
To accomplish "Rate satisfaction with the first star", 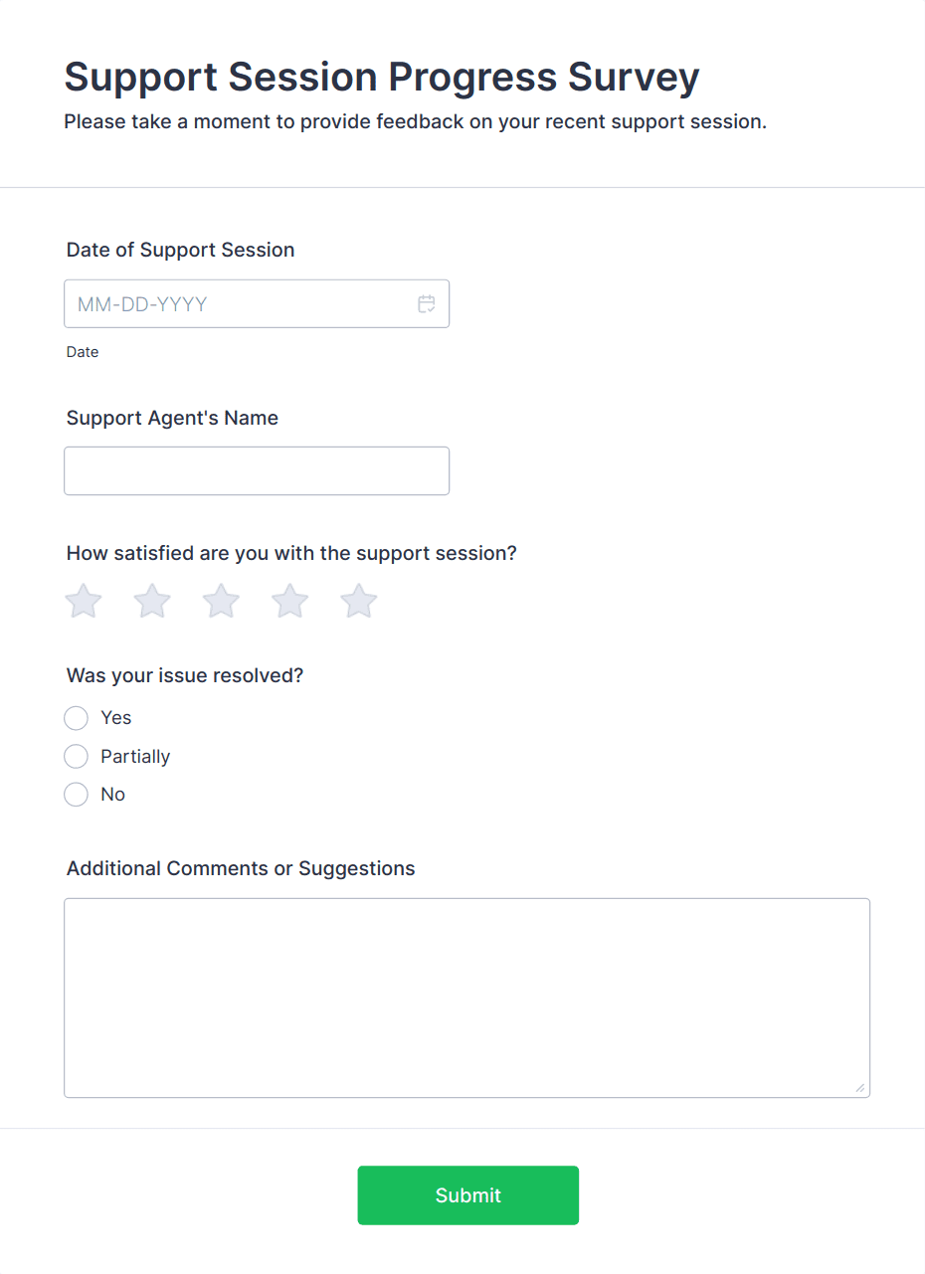I will [x=84, y=601].
